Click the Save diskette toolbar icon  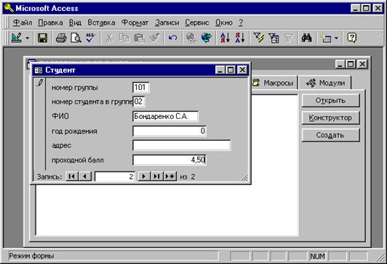pos(42,38)
